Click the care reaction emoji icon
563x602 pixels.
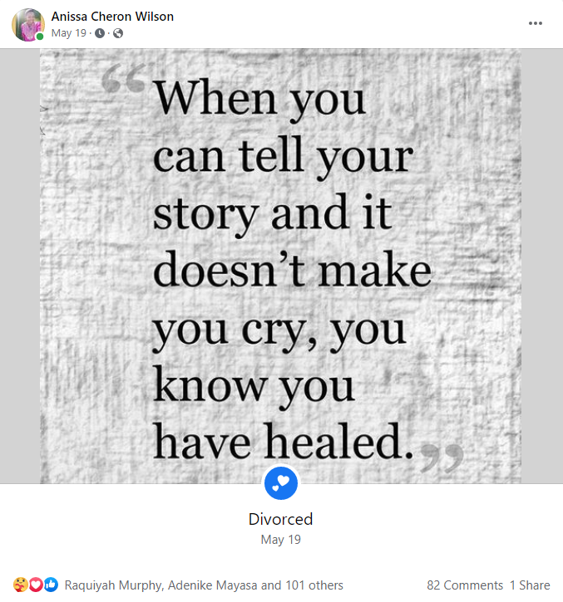(x=21, y=585)
